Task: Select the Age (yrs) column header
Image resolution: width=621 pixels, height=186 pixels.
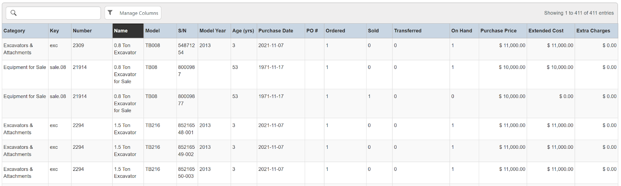Action: [243, 31]
